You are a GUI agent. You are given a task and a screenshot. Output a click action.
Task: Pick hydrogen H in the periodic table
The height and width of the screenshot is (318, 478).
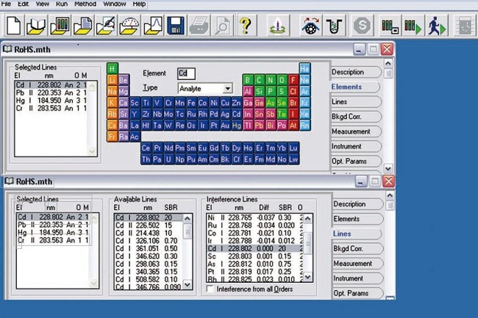pos(113,68)
